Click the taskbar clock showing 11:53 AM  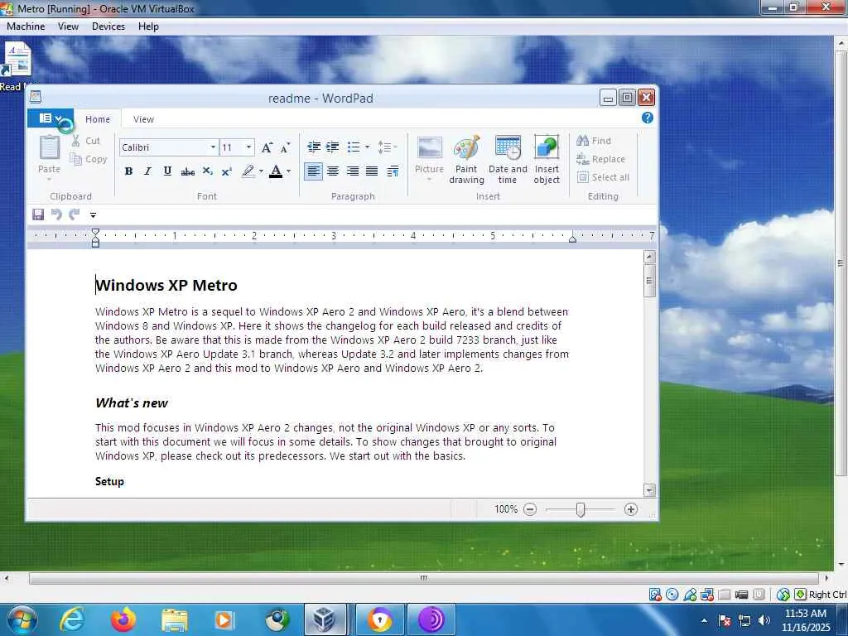pos(805,620)
